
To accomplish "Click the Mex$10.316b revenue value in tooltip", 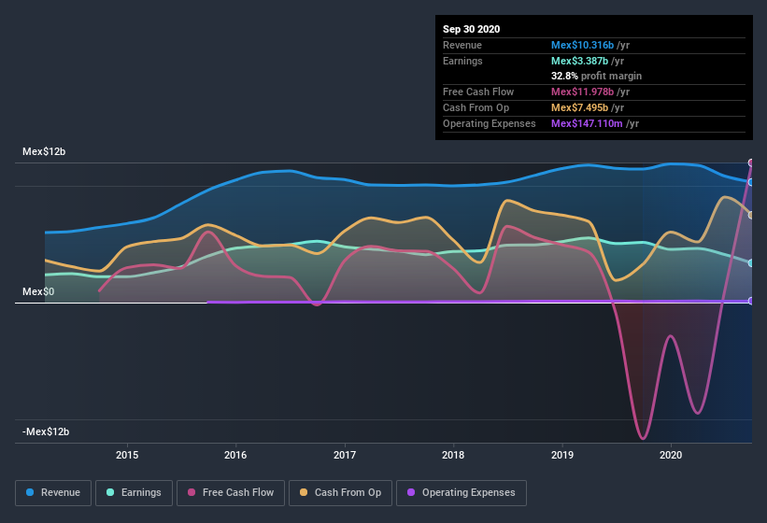I will click(582, 45).
